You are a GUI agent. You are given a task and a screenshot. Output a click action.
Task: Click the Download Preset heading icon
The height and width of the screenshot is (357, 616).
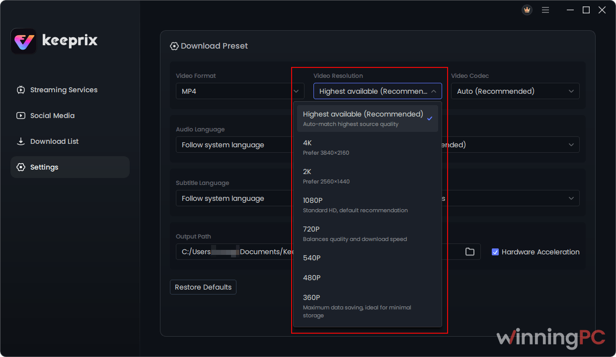174,46
